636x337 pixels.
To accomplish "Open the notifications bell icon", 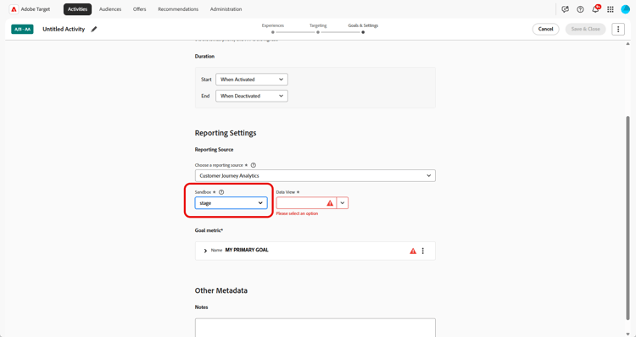I will [595, 9].
